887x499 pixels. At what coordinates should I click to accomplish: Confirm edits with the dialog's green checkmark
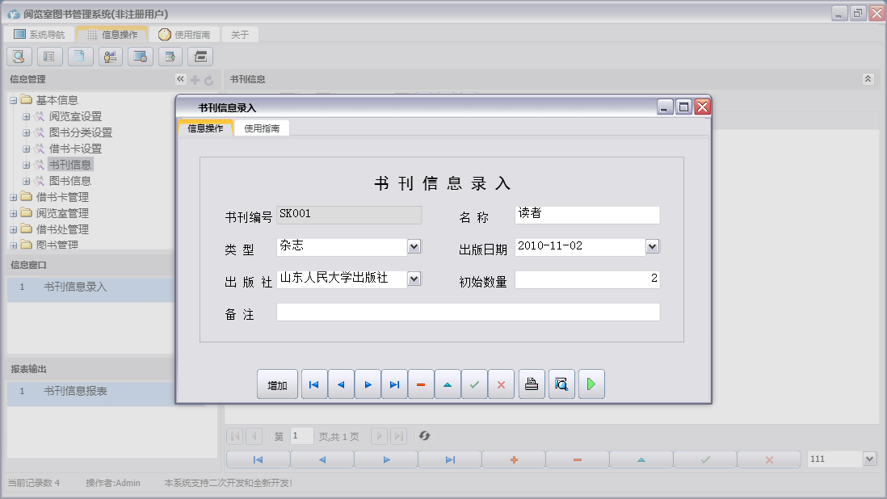(x=474, y=385)
